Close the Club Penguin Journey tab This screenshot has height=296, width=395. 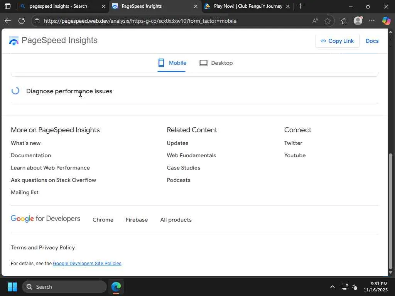(x=288, y=6)
